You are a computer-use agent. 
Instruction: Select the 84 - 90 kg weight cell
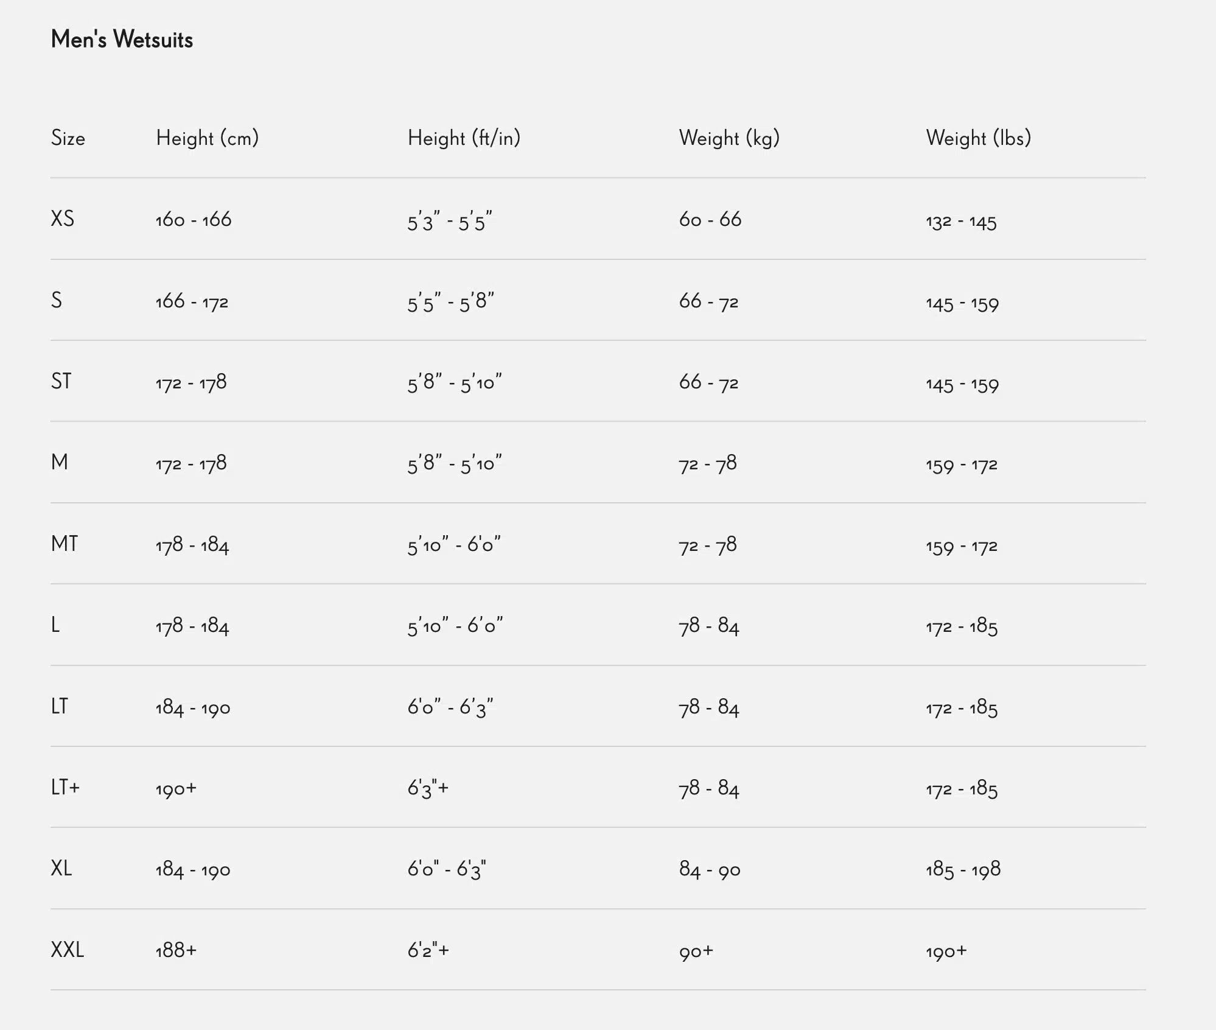[710, 869]
